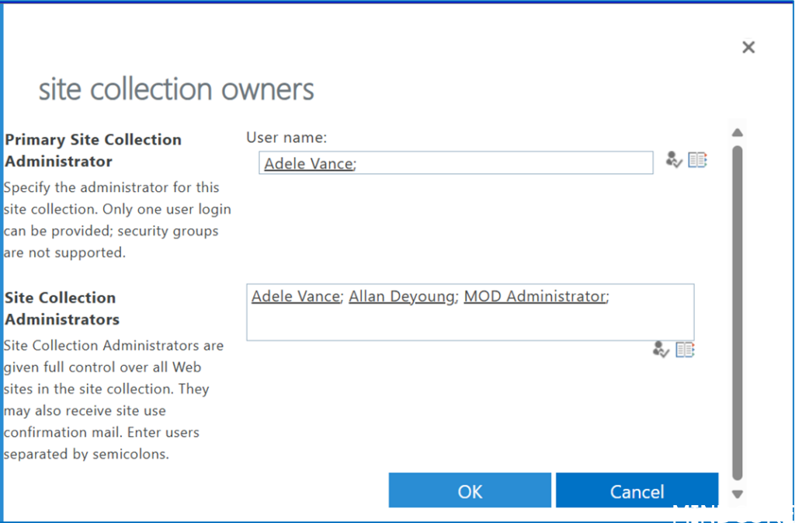Select Allan Deyoung in the administrators box

401,296
